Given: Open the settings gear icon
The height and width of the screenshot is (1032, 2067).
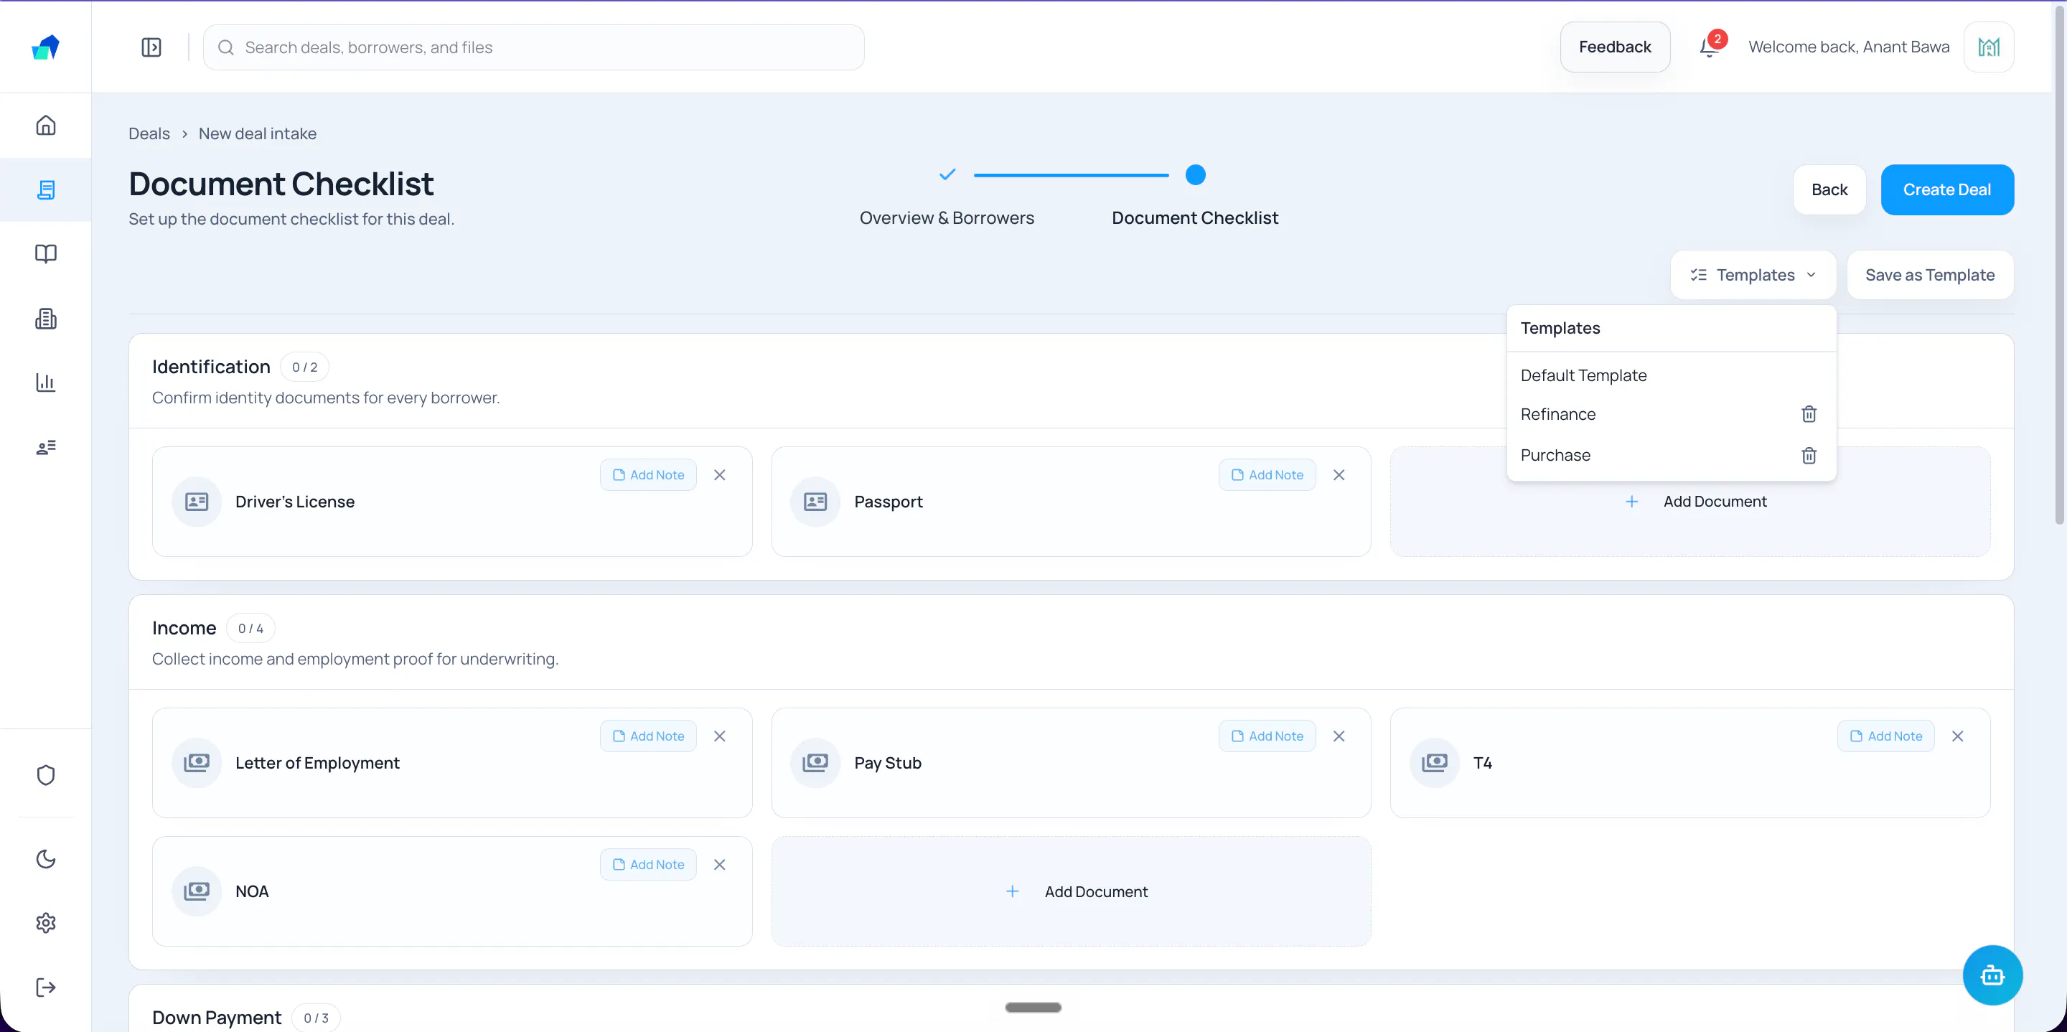Looking at the screenshot, I should click(46, 923).
